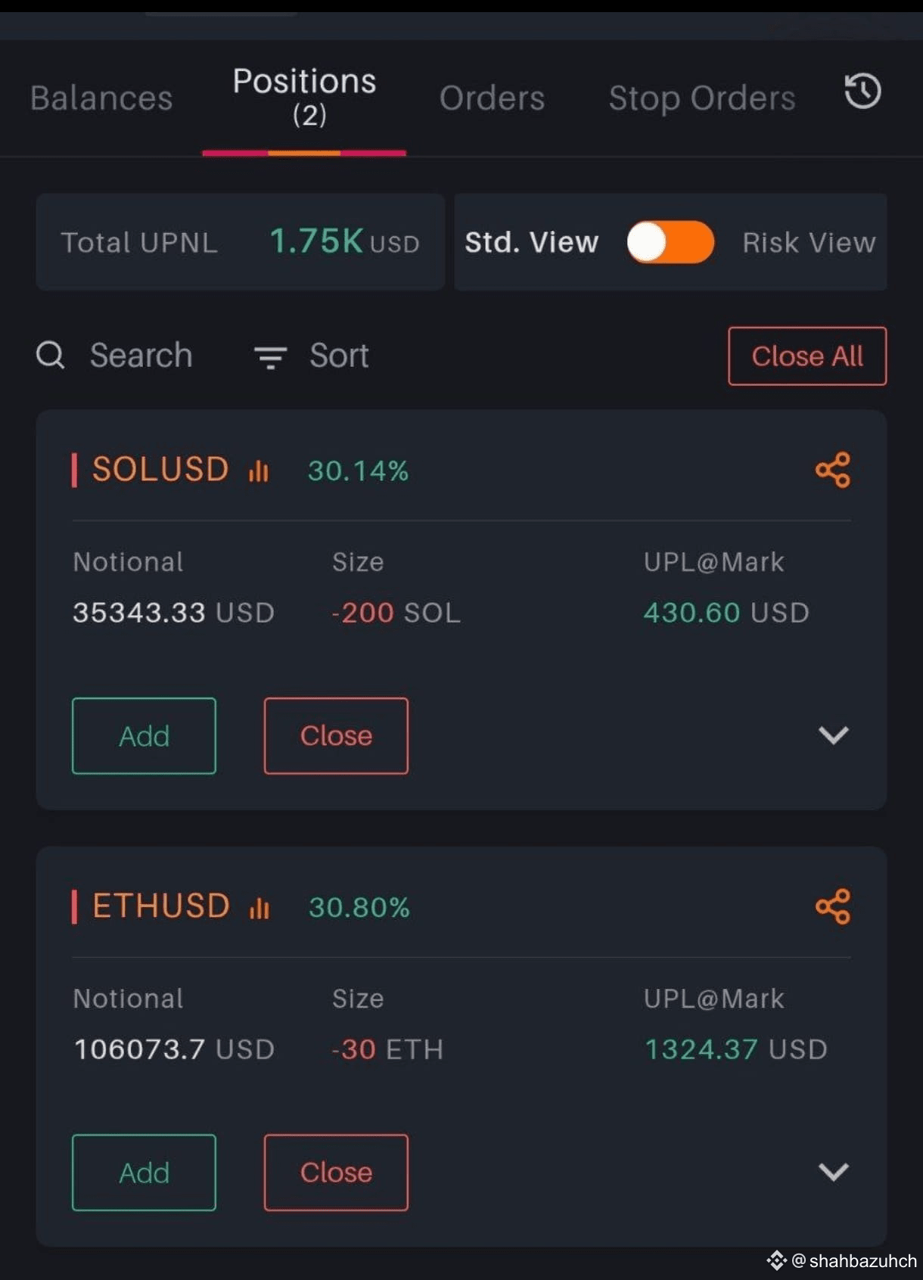The height and width of the screenshot is (1280, 923).
Task: Toggle the Std. View / Risk View switch
Action: click(670, 243)
